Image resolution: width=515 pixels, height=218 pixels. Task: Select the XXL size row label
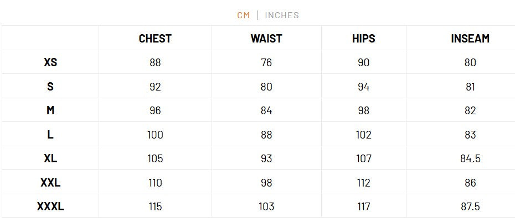[x=50, y=183]
